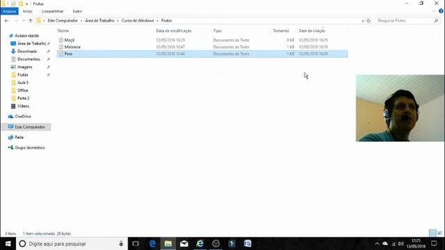
Task: Open Explorer help icon
Action: [441, 11]
